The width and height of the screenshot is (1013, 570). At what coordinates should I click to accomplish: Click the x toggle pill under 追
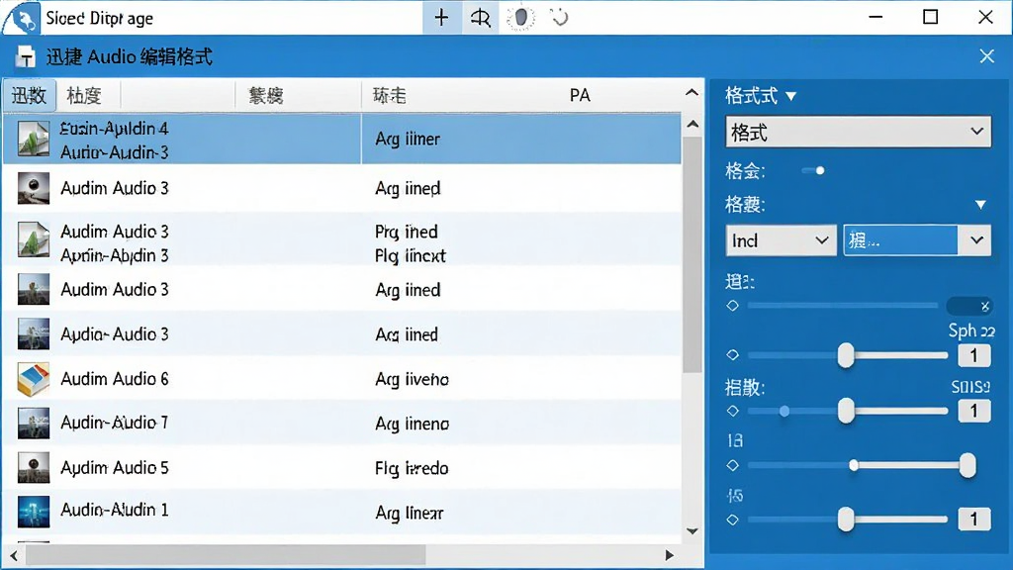point(969,306)
